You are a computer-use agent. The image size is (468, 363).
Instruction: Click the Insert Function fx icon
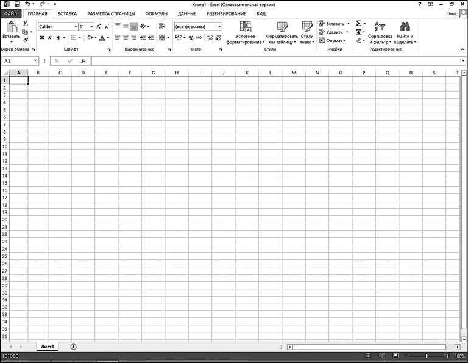[x=83, y=61]
